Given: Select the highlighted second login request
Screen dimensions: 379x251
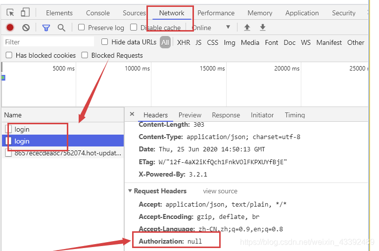Looking at the screenshot, I should (63, 141).
